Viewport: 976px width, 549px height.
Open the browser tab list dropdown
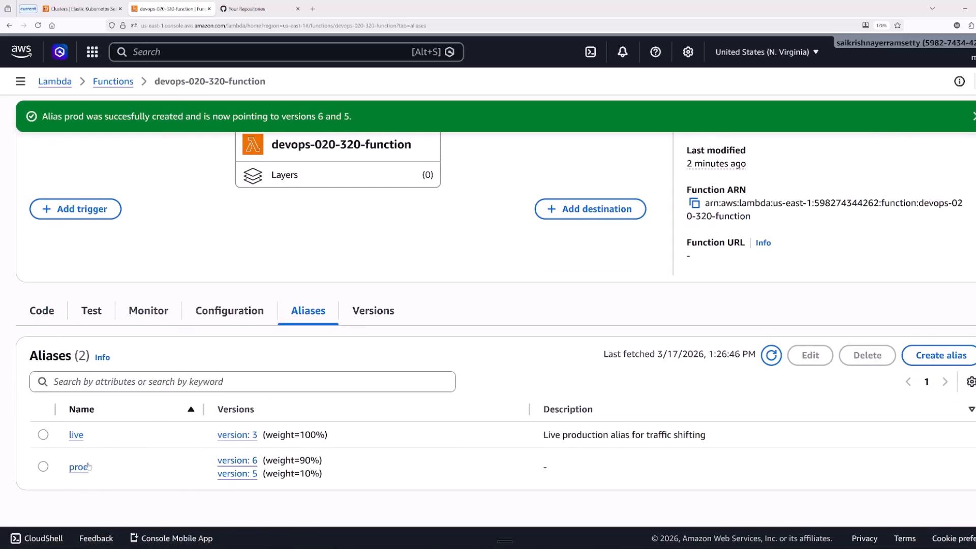click(x=932, y=9)
